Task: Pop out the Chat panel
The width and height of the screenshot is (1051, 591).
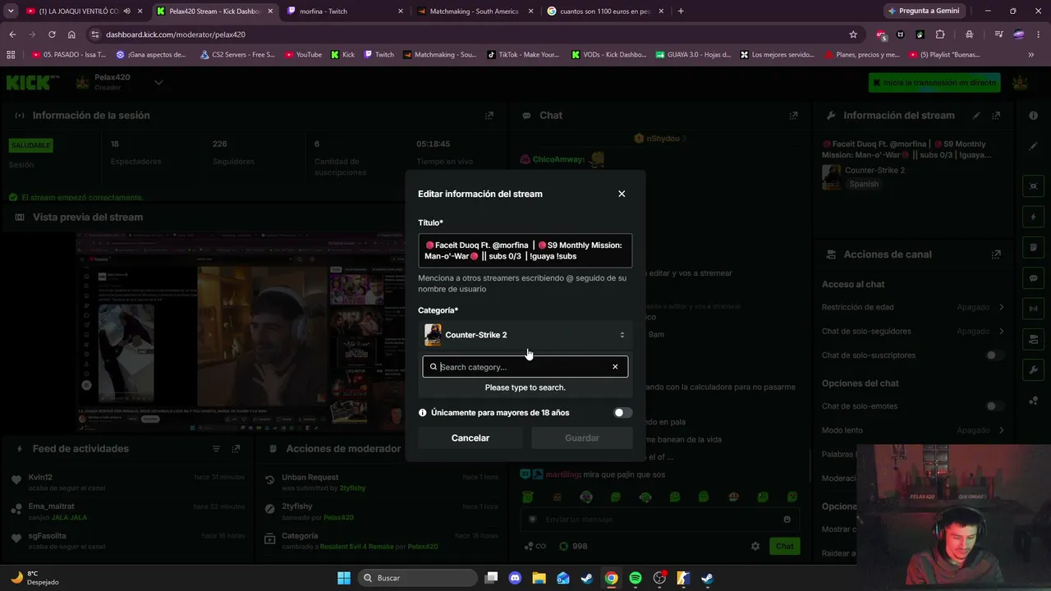Action: [x=793, y=116]
